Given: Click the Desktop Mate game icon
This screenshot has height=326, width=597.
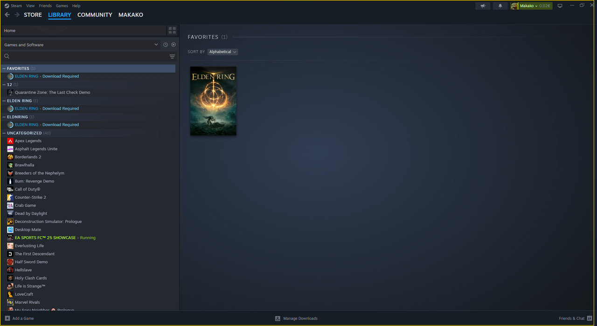Looking at the screenshot, I should [x=10, y=230].
